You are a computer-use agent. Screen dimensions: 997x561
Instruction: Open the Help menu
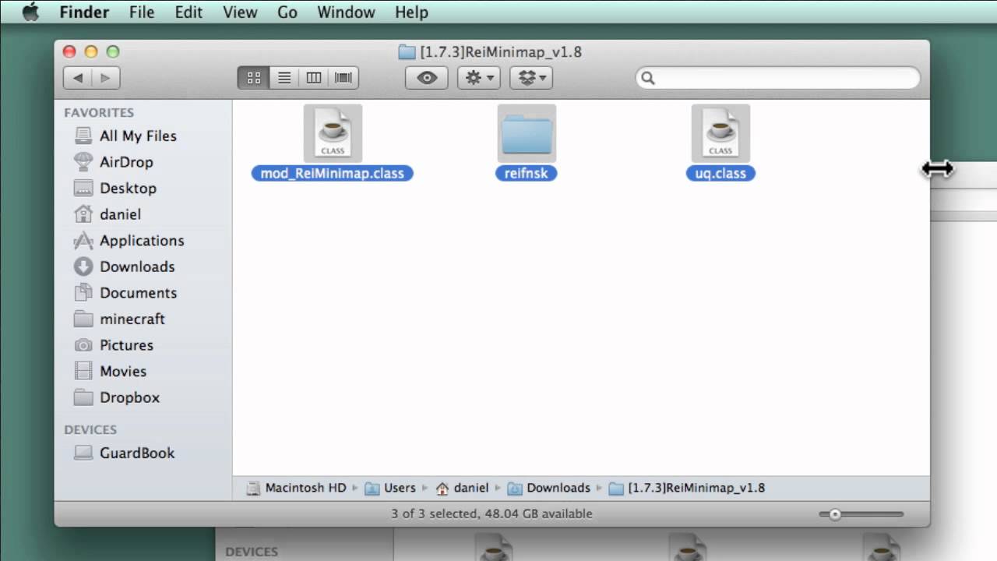point(411,12)
